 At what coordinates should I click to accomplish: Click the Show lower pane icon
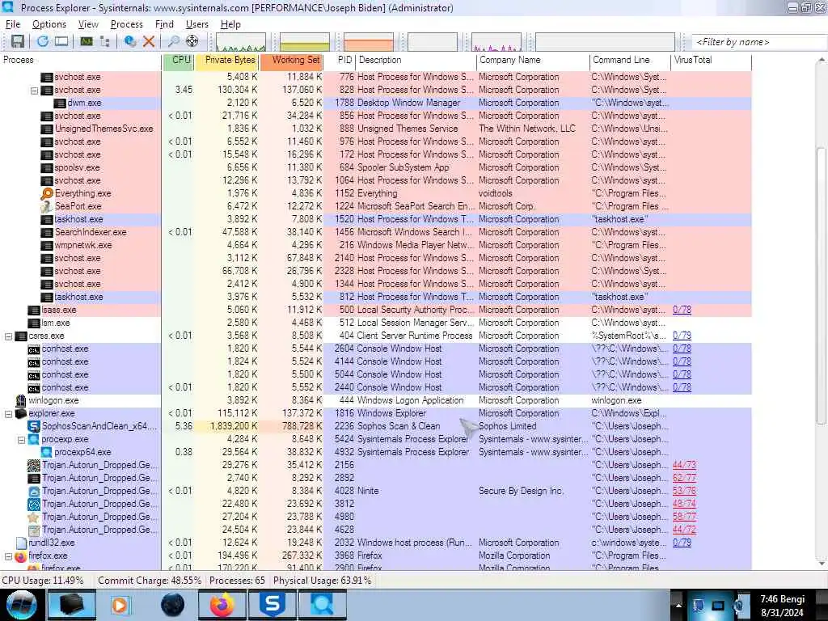point(61,41)
